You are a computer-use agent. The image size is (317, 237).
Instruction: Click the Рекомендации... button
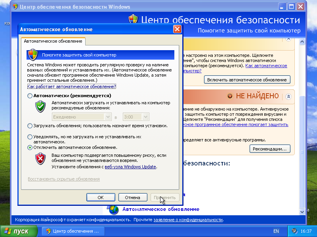click(270, 149)
